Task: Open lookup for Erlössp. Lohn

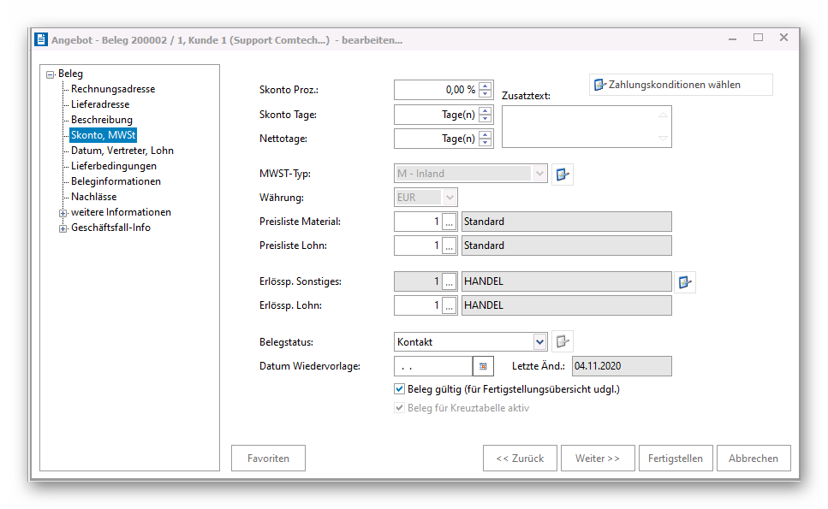Action: pyautogui.click(x=450, y=305)
